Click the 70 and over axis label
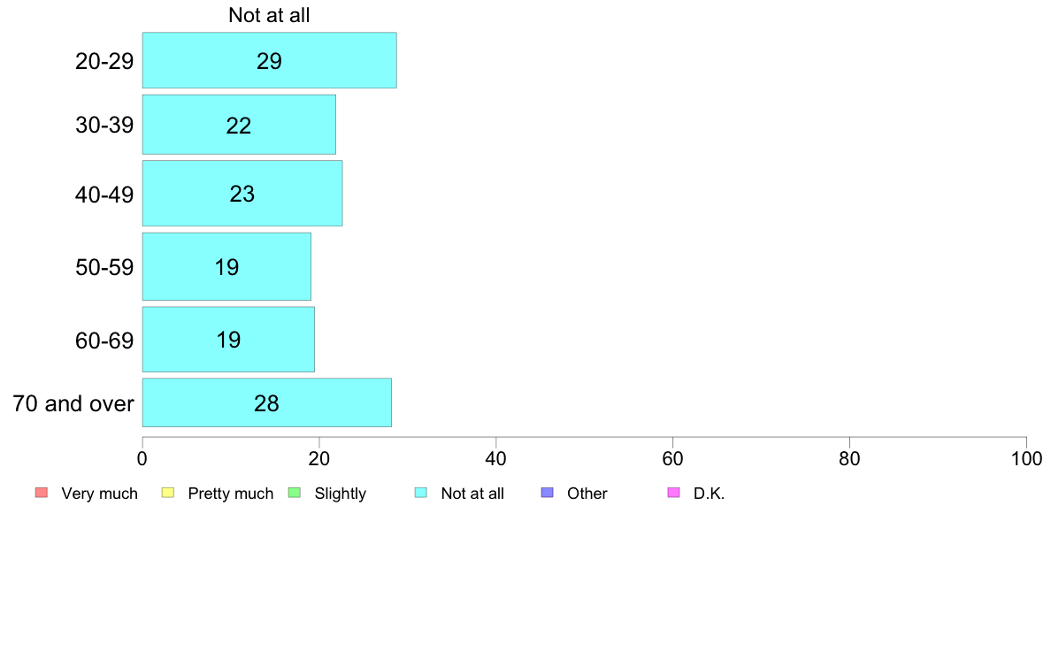 (x=73, y=403)
